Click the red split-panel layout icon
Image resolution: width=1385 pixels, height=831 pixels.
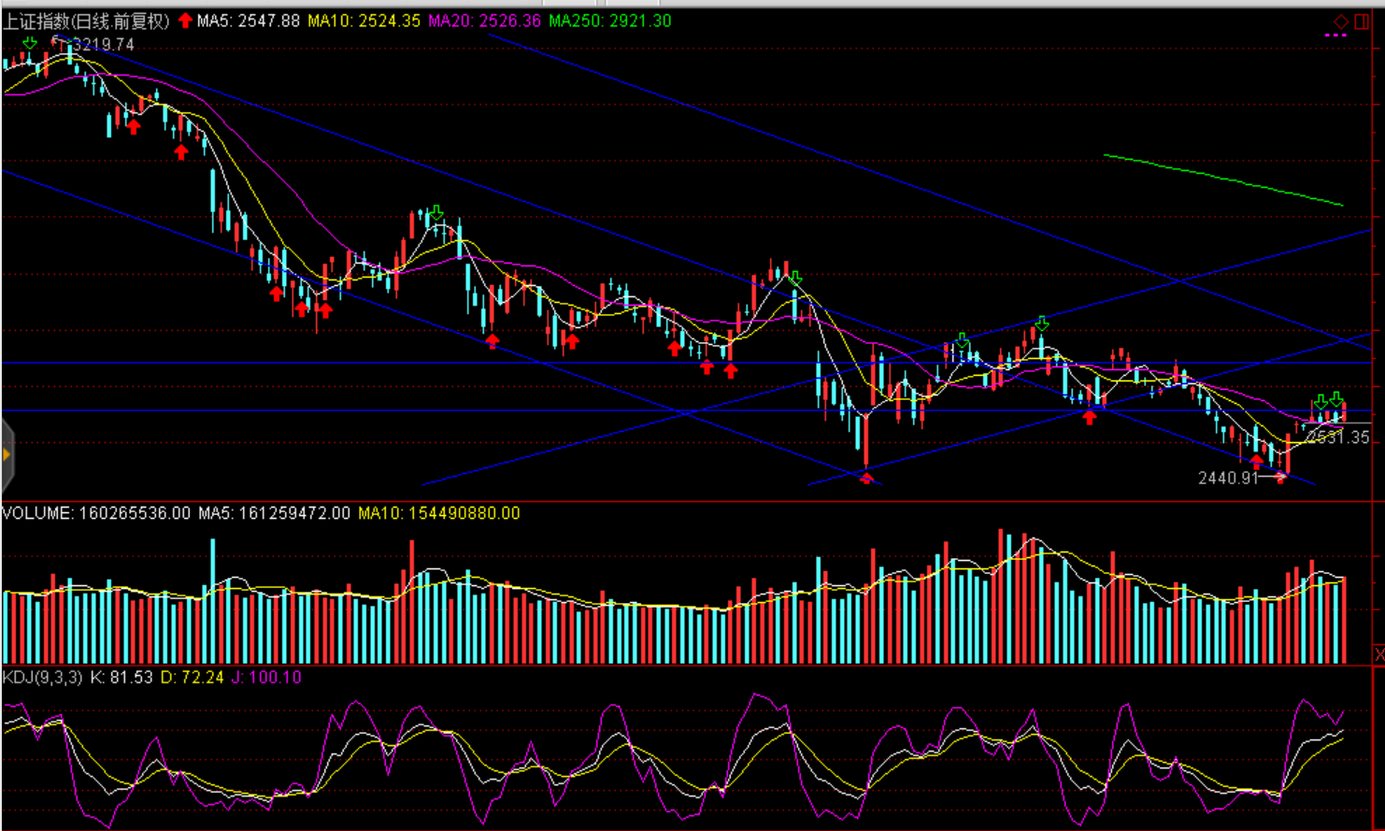pos(1362,21)
